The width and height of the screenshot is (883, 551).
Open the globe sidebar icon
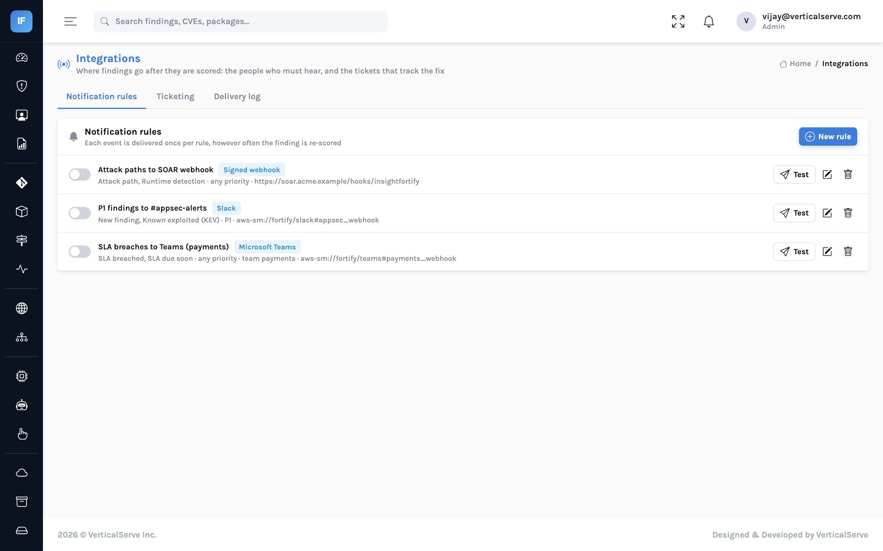pos(22,308)
